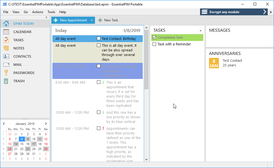Select January 14 in mini calendar
This screenshot has height=168, width=274.
16,144
